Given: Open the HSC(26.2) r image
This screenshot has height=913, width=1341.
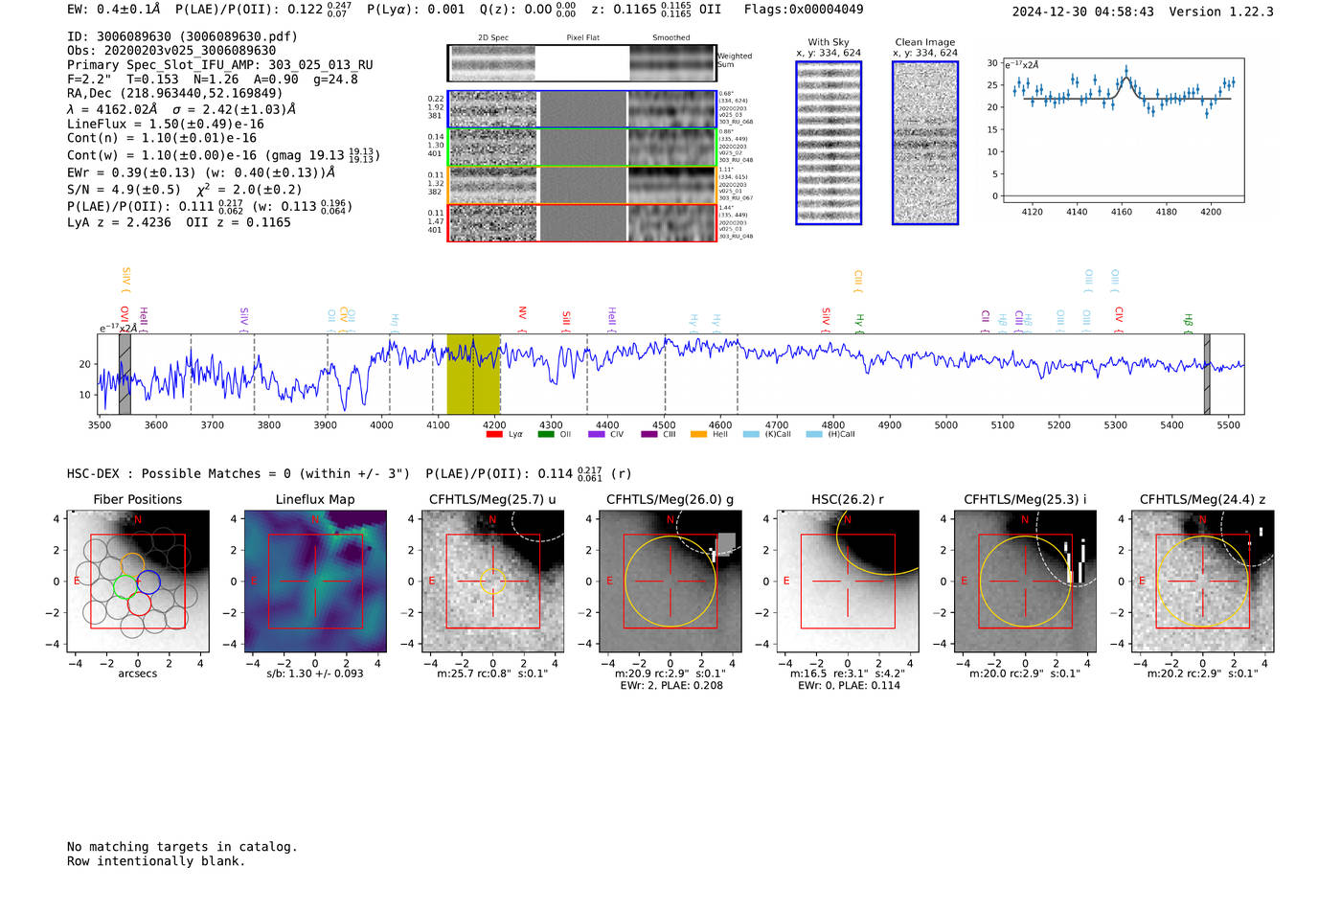Looking at the screenshot, I should [848, 582].
